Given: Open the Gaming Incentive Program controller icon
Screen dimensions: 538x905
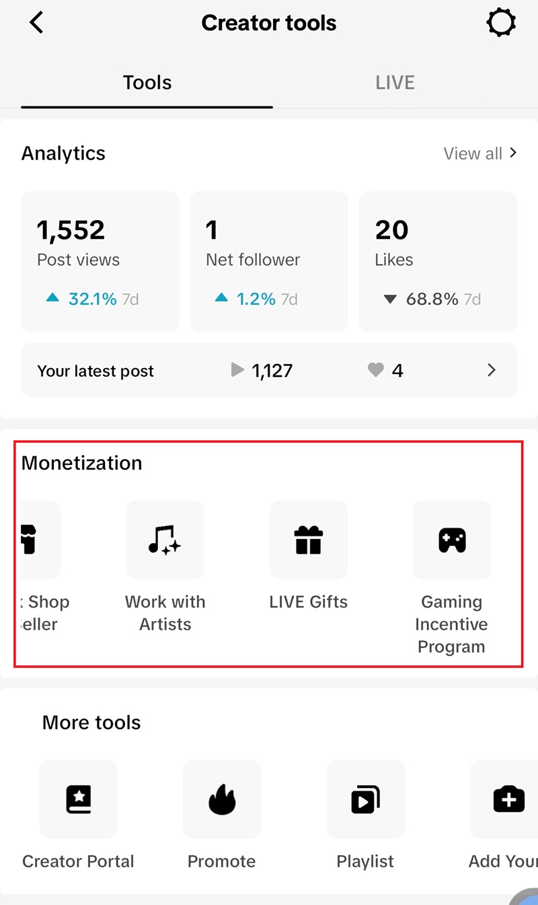Looking at the screenshot, I should click(x=452, y=540).
